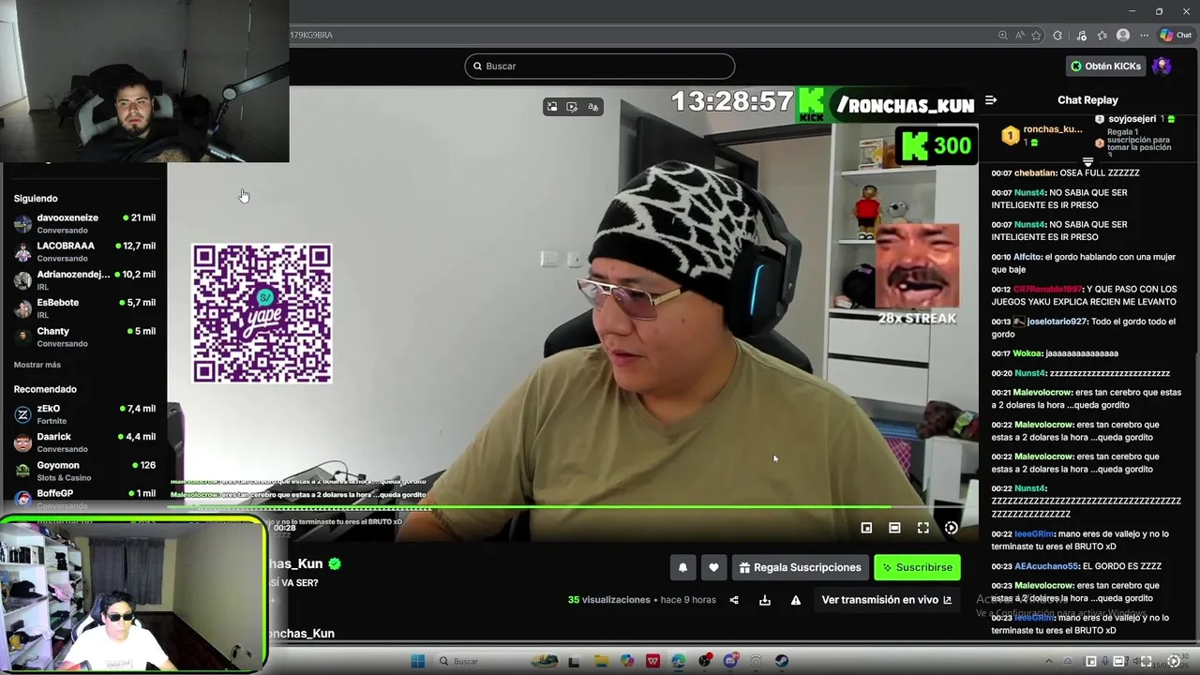Expand the gift leaderboard handle in chat
Screen dimensions: 1200x675
coord(1088,161)
